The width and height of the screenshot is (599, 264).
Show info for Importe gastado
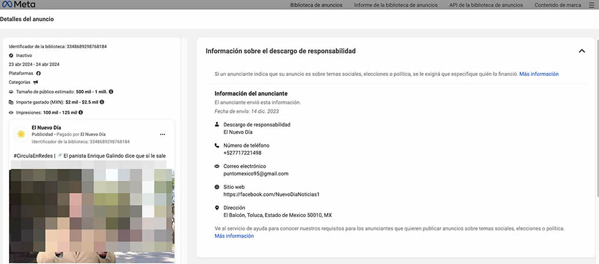coord(102,102)
